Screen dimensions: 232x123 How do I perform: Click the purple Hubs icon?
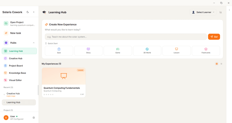pyautogui.click(x=6, y=43)
